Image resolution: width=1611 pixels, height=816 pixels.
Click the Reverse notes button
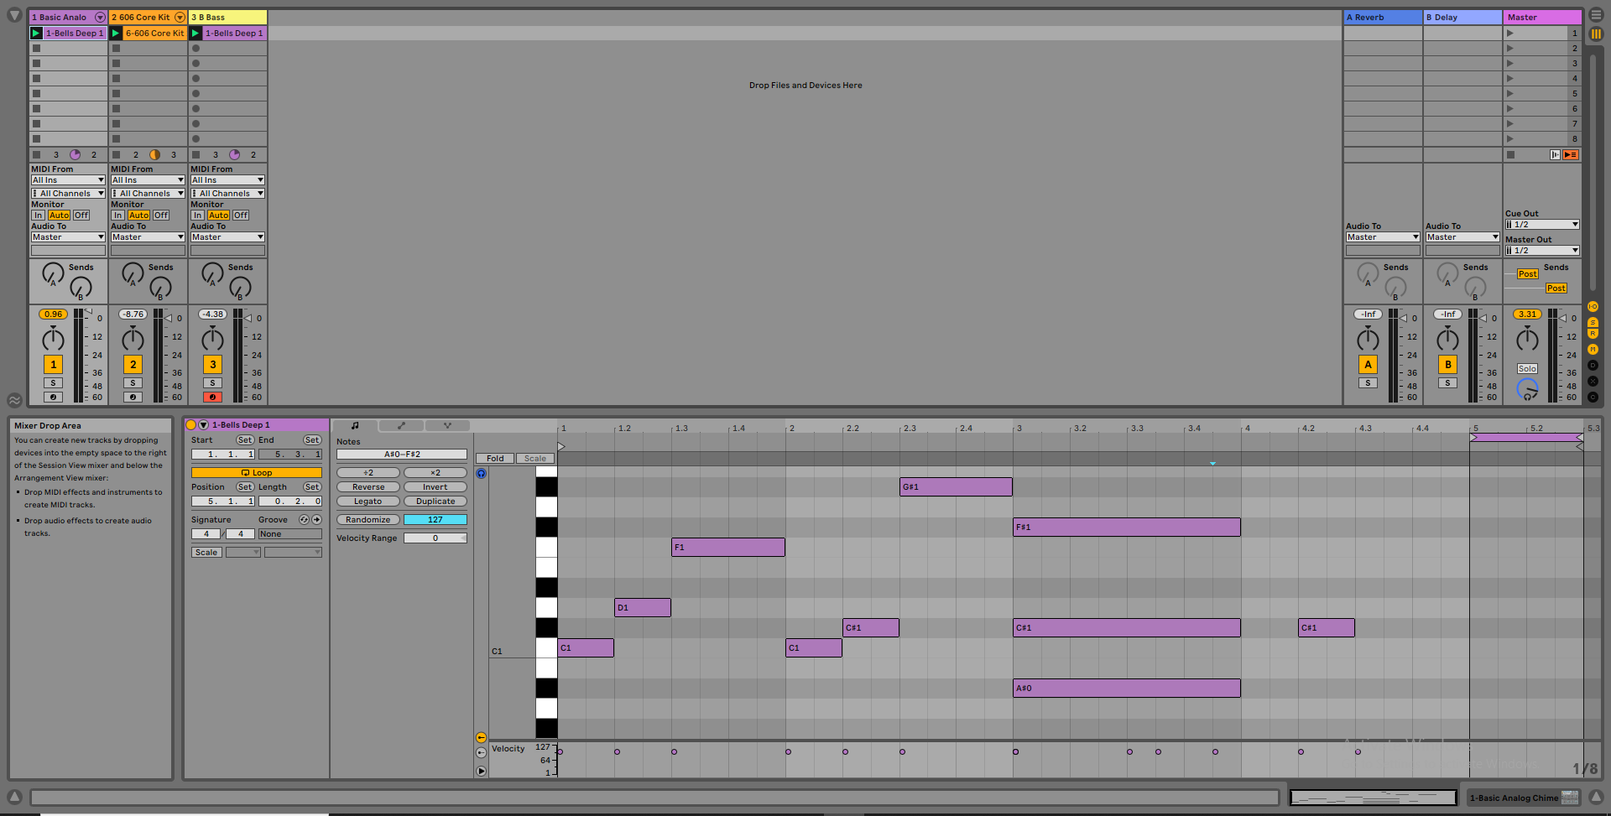pos(368,487)
